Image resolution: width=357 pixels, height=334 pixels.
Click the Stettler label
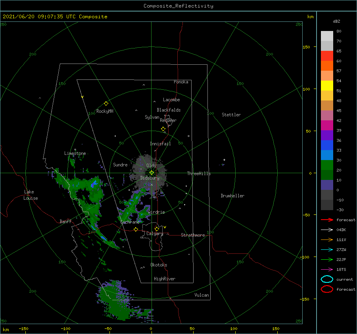pos(231,115)
